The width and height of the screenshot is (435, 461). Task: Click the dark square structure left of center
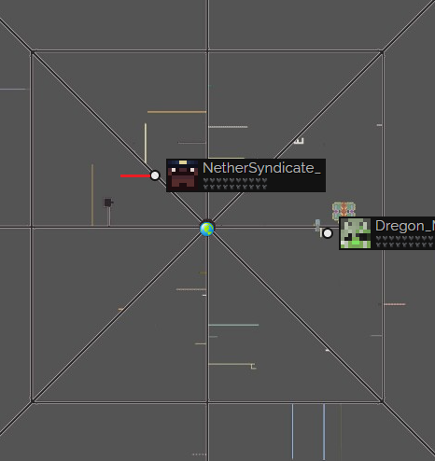108,203
